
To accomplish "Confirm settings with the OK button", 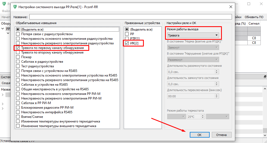I will pos(199,135).
